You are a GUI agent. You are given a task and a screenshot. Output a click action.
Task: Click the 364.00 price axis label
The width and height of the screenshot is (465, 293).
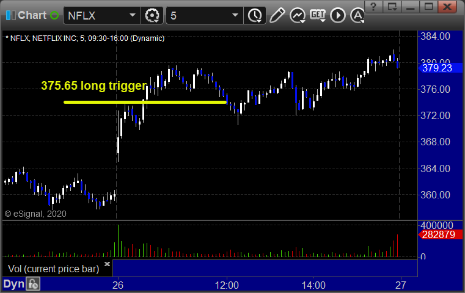(435, 168)
